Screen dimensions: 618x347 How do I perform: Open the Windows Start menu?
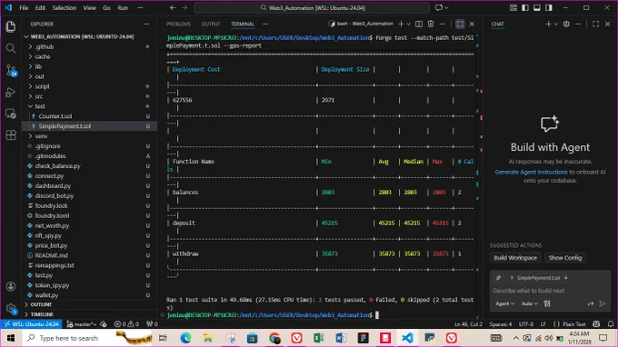pos(11,338)
